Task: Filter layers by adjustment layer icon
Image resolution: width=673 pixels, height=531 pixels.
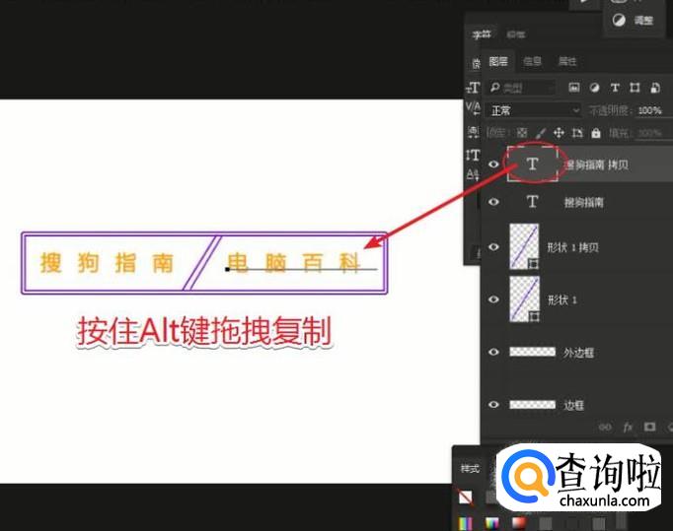Action: tap(594, 88)
